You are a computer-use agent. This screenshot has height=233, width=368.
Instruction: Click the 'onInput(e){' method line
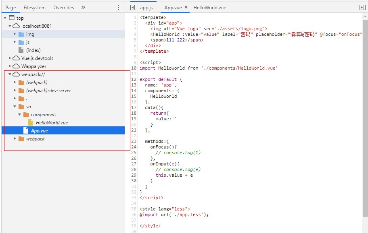[165, 164]
